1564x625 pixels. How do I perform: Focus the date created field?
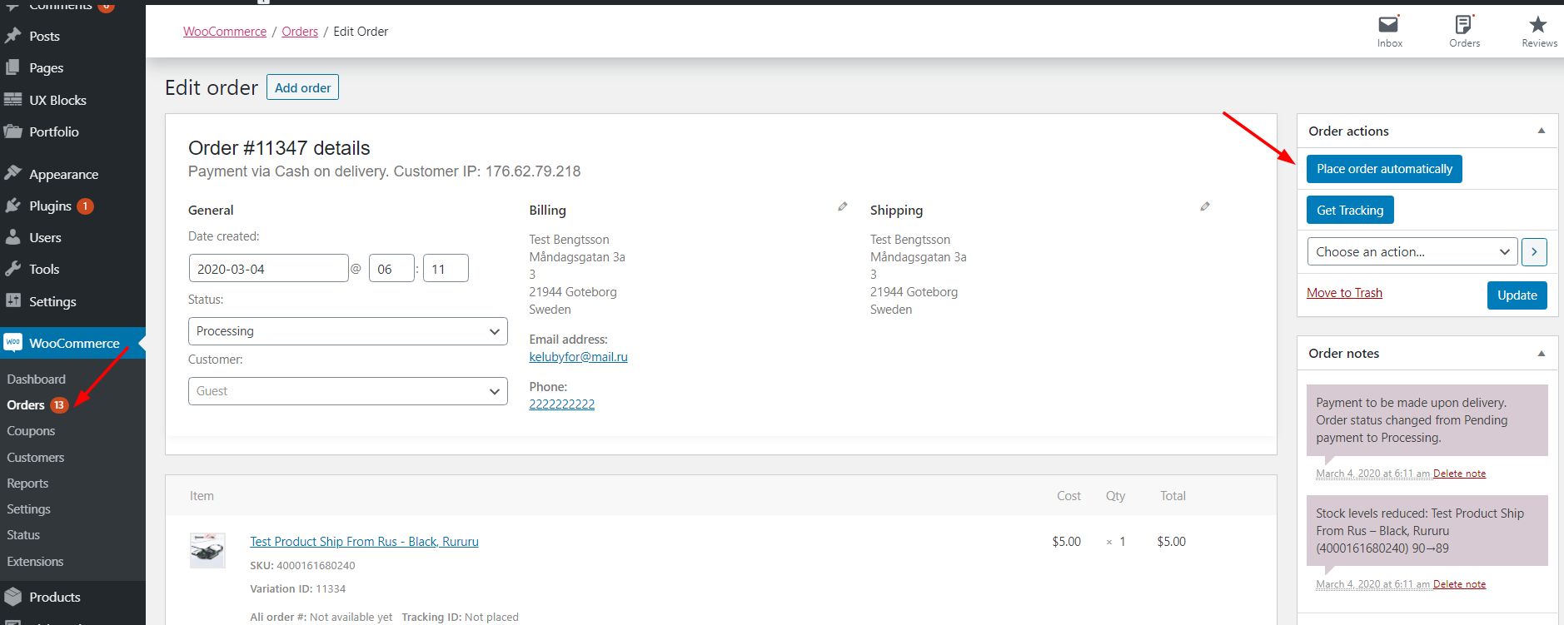tap(268, 269)
